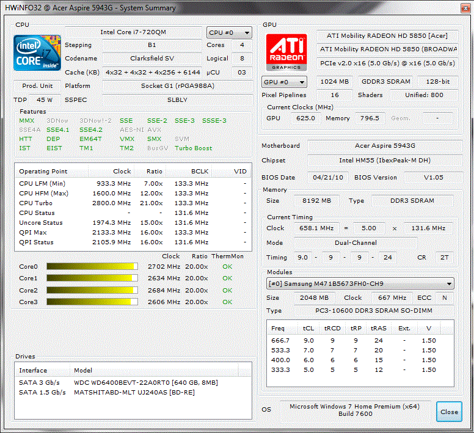The height and width of the screenshot is (433, 474).
Task: Click the Close button
Action: 449,412
